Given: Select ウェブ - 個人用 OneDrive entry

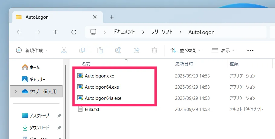Looking at the screenshot, I should 36,91.
